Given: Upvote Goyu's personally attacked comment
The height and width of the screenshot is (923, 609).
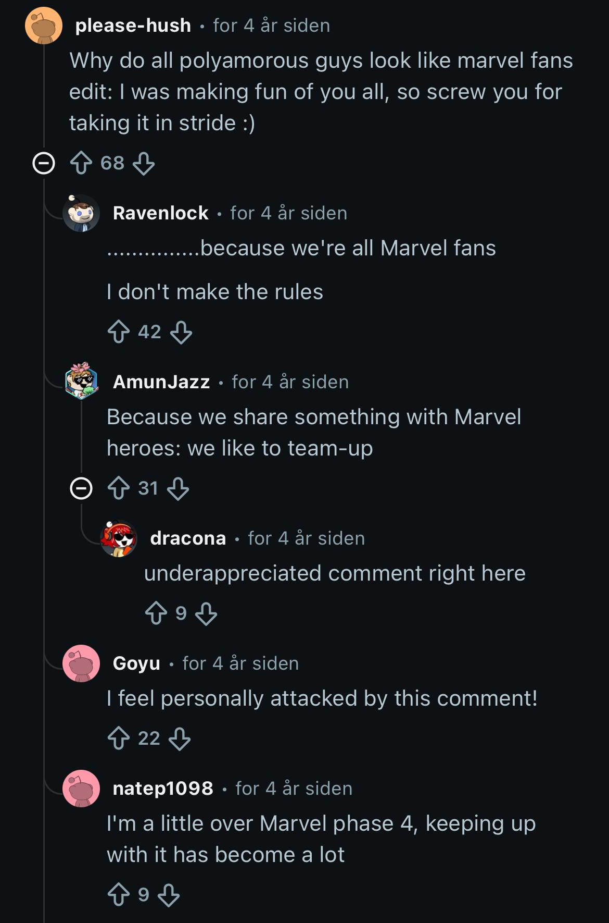Looking at the screenshot, I should 118,739.
